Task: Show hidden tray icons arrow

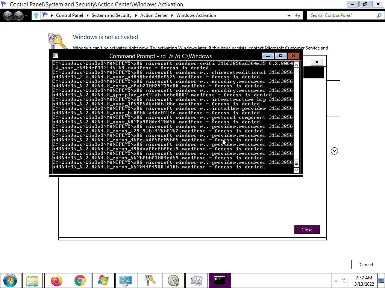Action: point(336,281)
